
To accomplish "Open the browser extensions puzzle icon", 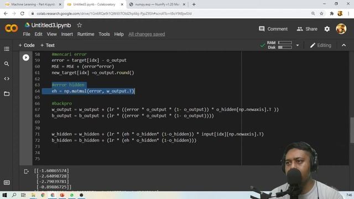I will click(332, 13).
